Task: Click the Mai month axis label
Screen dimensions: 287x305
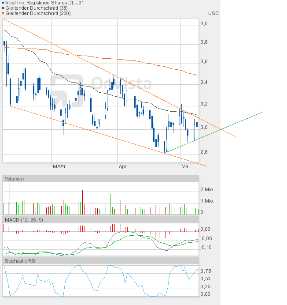Action: [185, 166]
